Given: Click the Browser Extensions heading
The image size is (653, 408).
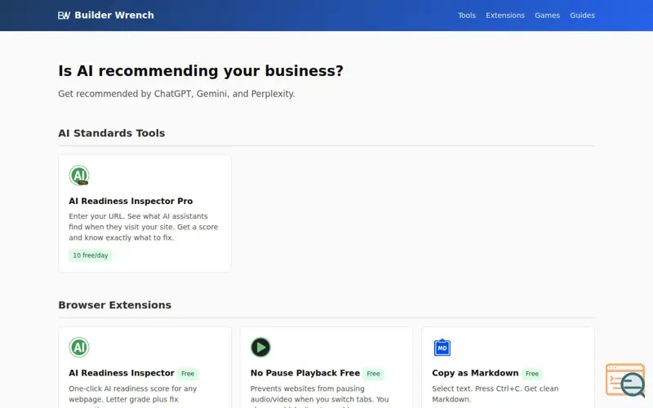Looking at the screenshot, I should 114,305.
